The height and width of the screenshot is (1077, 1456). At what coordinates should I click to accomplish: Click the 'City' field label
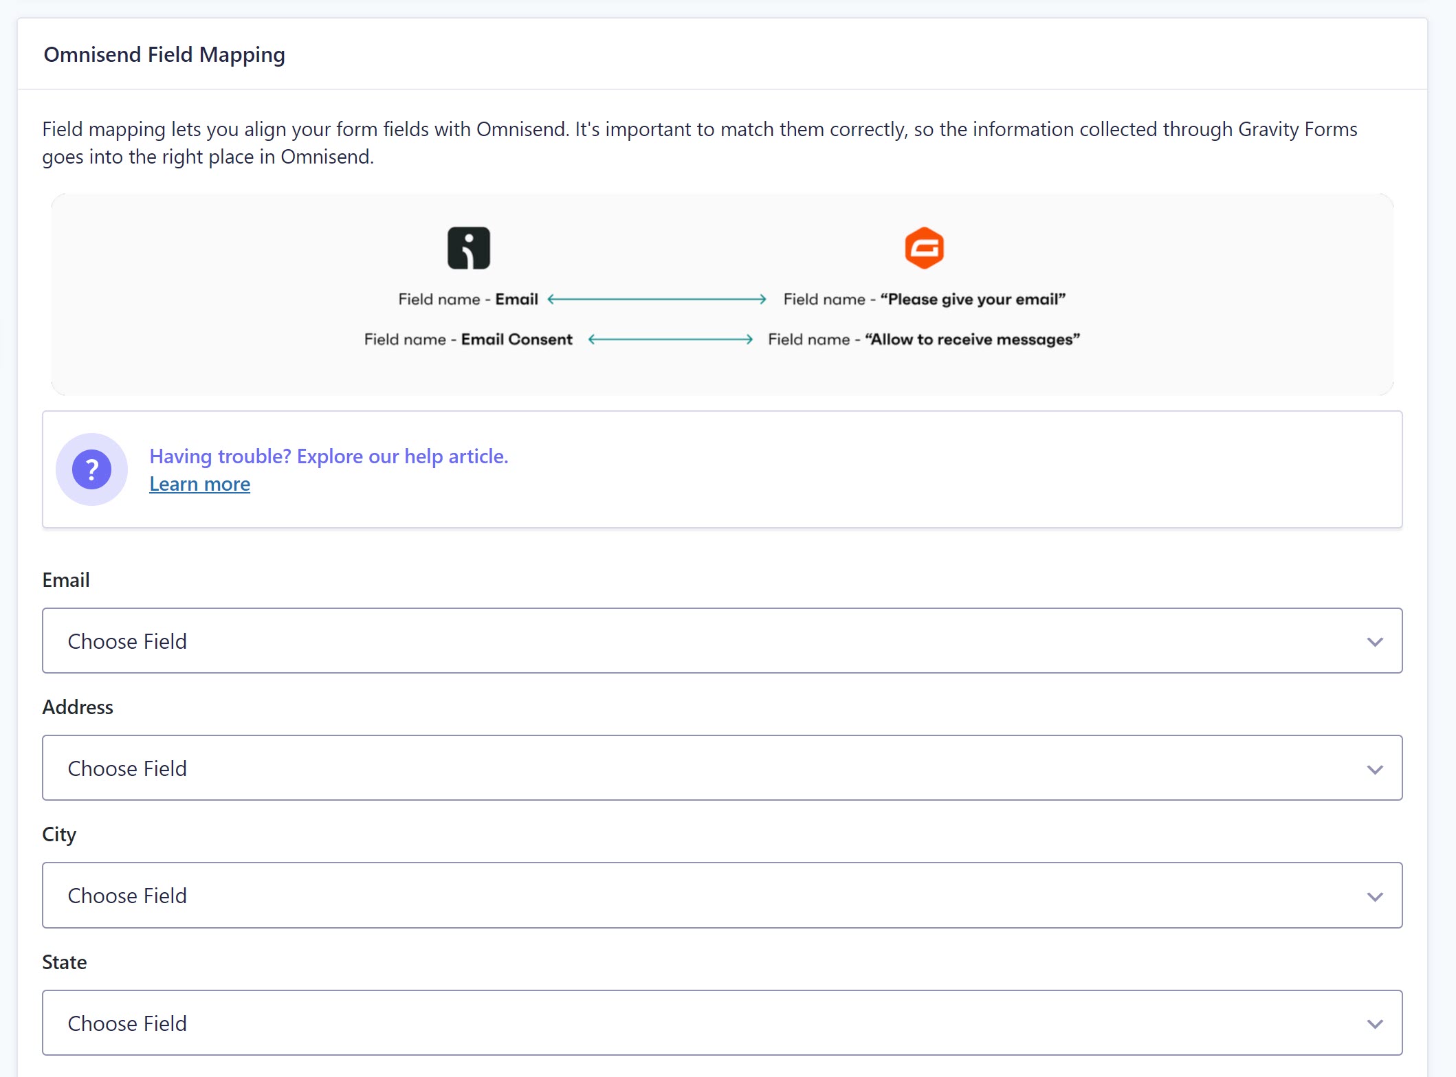pos(59,834)
